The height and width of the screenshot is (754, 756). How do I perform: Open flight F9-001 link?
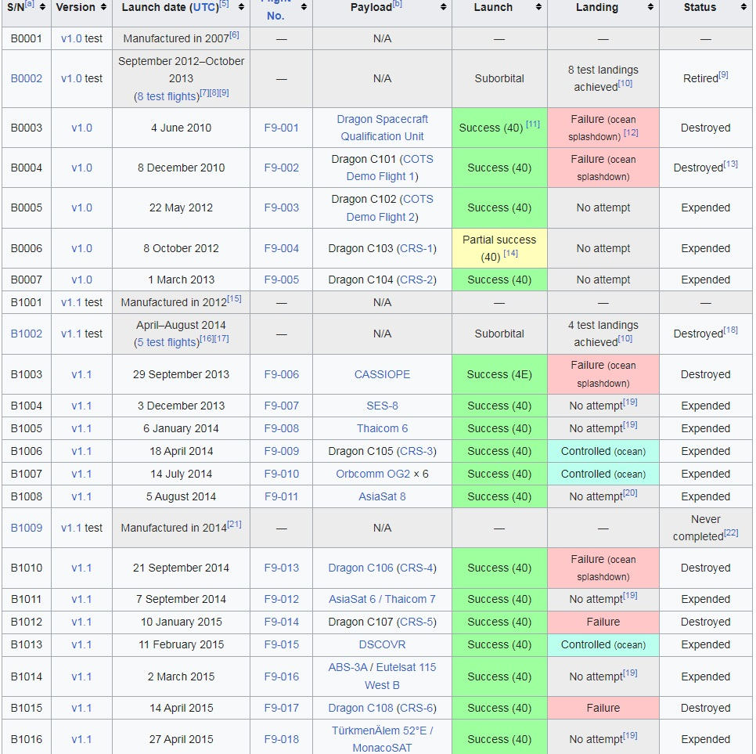click(x=282, y=128)
